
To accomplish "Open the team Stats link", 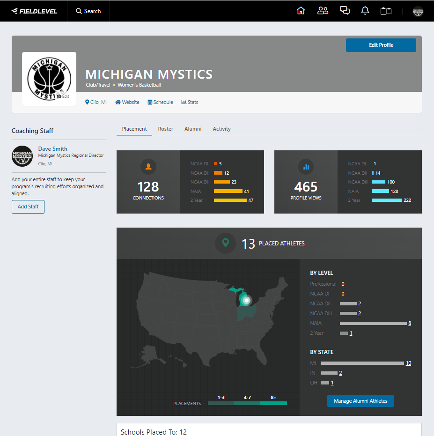I will [190, 102].
